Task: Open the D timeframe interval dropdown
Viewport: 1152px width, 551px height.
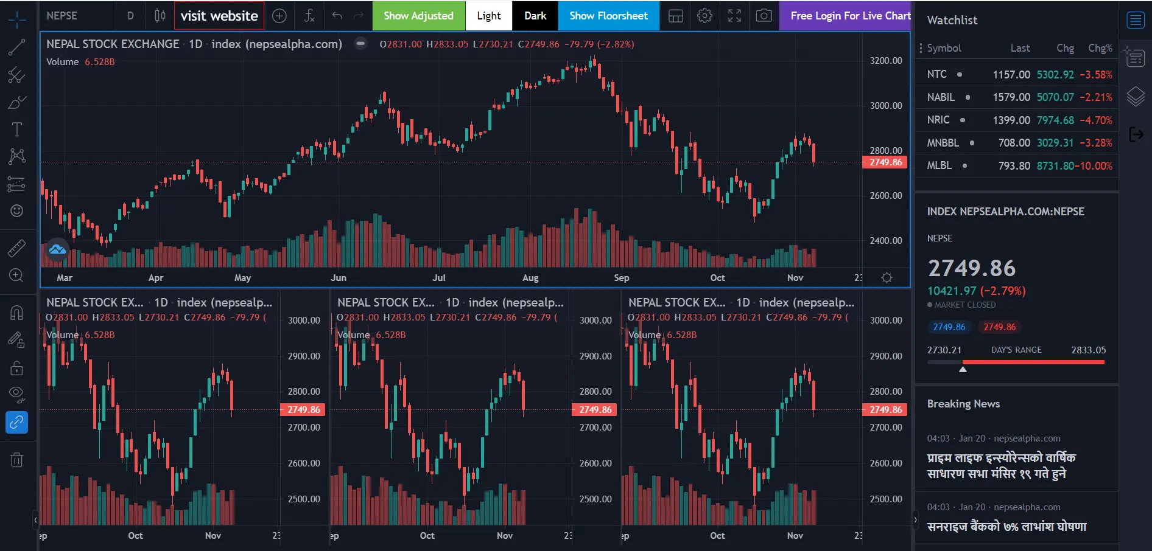Action: click(130, 16)
